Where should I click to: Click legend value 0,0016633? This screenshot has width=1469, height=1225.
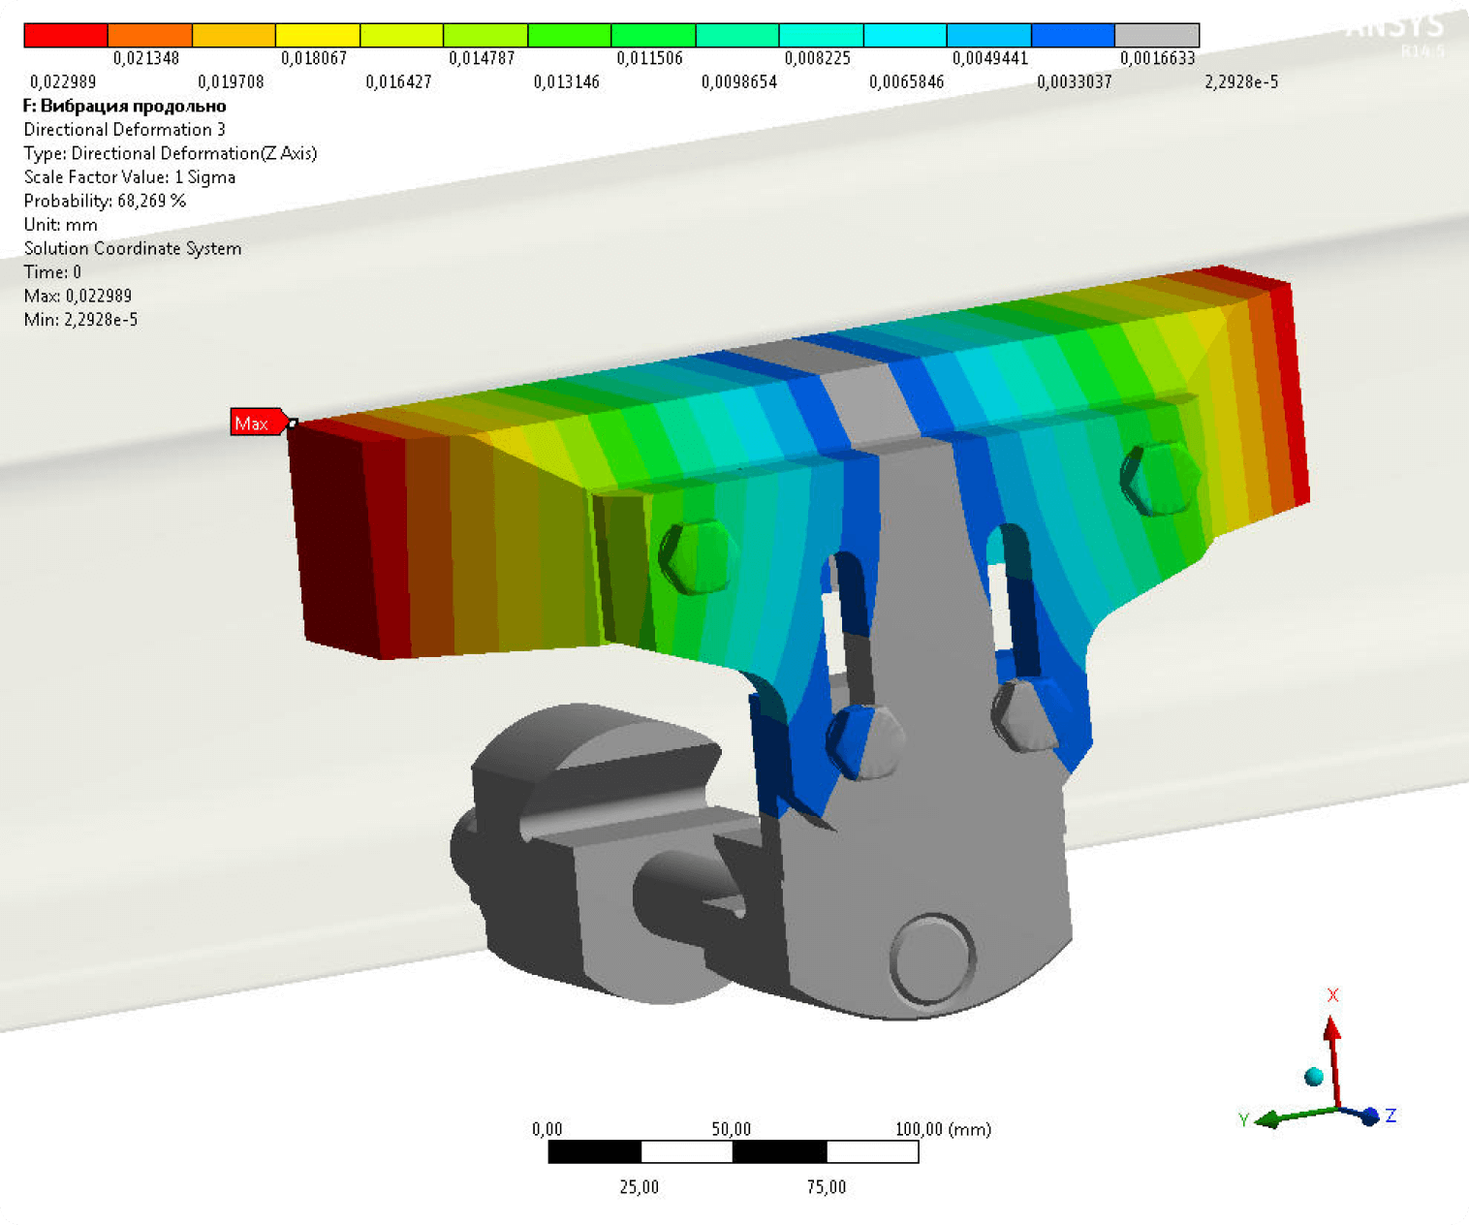point(1158,58)
